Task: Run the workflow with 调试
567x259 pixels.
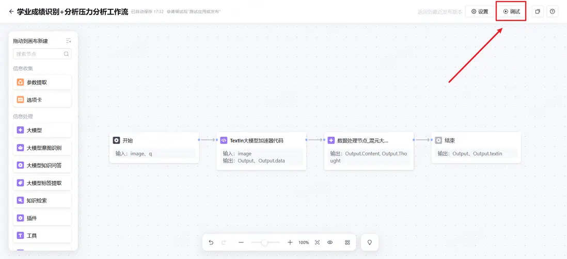Action: click(x=511, y=11)
